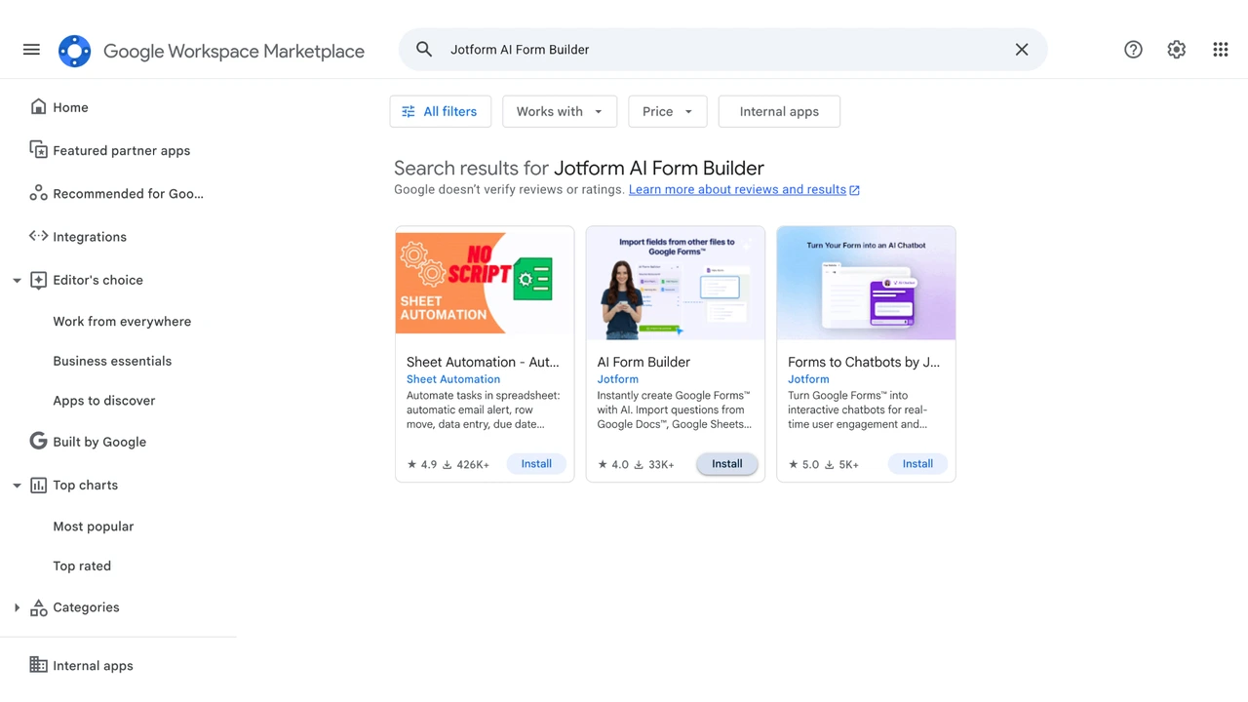1248x702 pixels.
Task: Click the 'Forms to Chatbots by J...' title
Action: pyautogui.click(x=864, y=362)
